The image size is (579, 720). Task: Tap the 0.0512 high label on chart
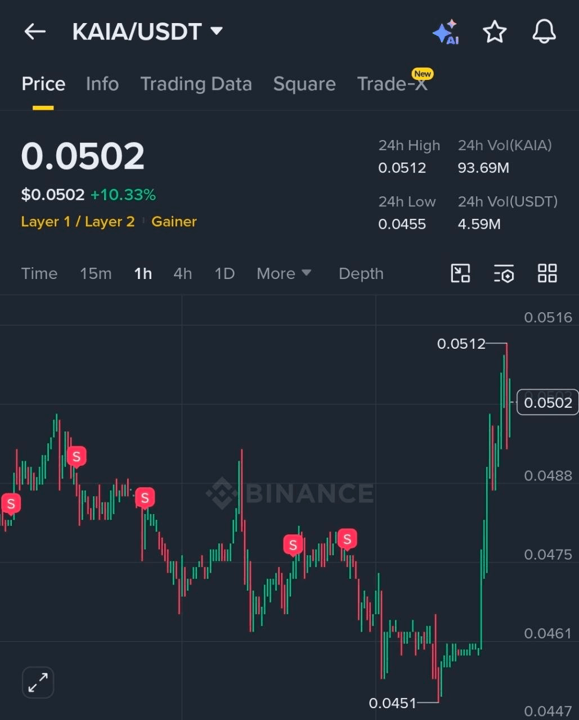click(461, 344)
